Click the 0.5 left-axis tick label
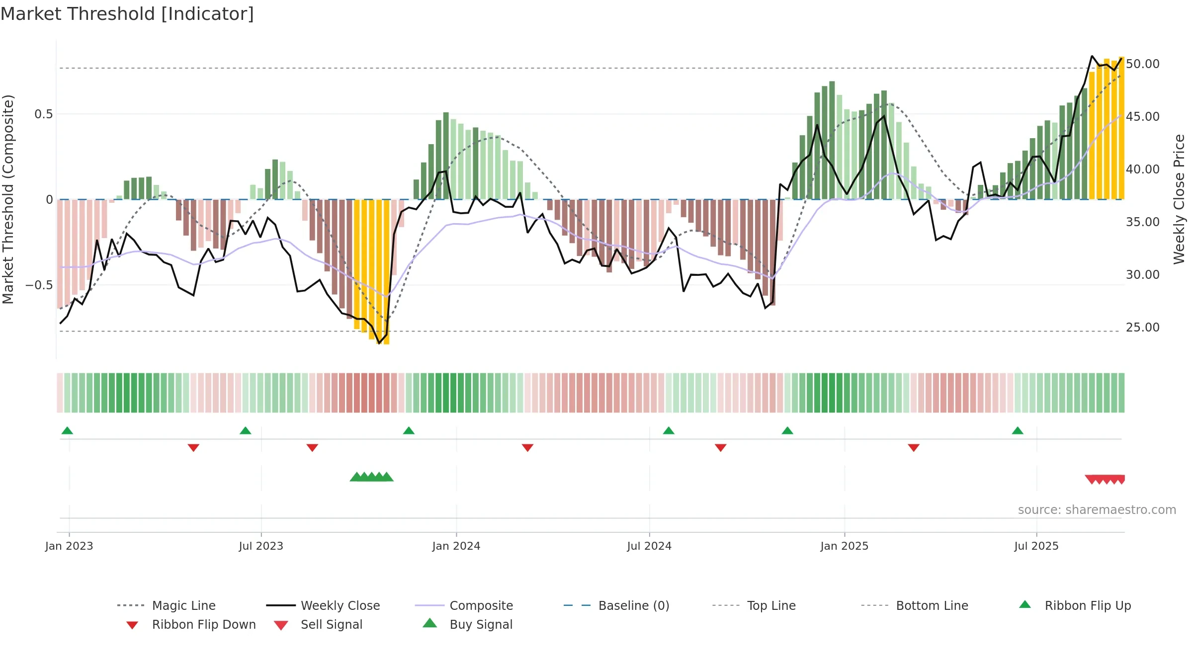Image resolution: width=1193 pixels, height=671 pixels. [x=44, y=114]
